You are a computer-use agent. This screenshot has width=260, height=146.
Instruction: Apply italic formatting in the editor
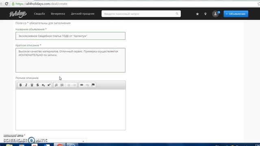click(x=26, y=85)
